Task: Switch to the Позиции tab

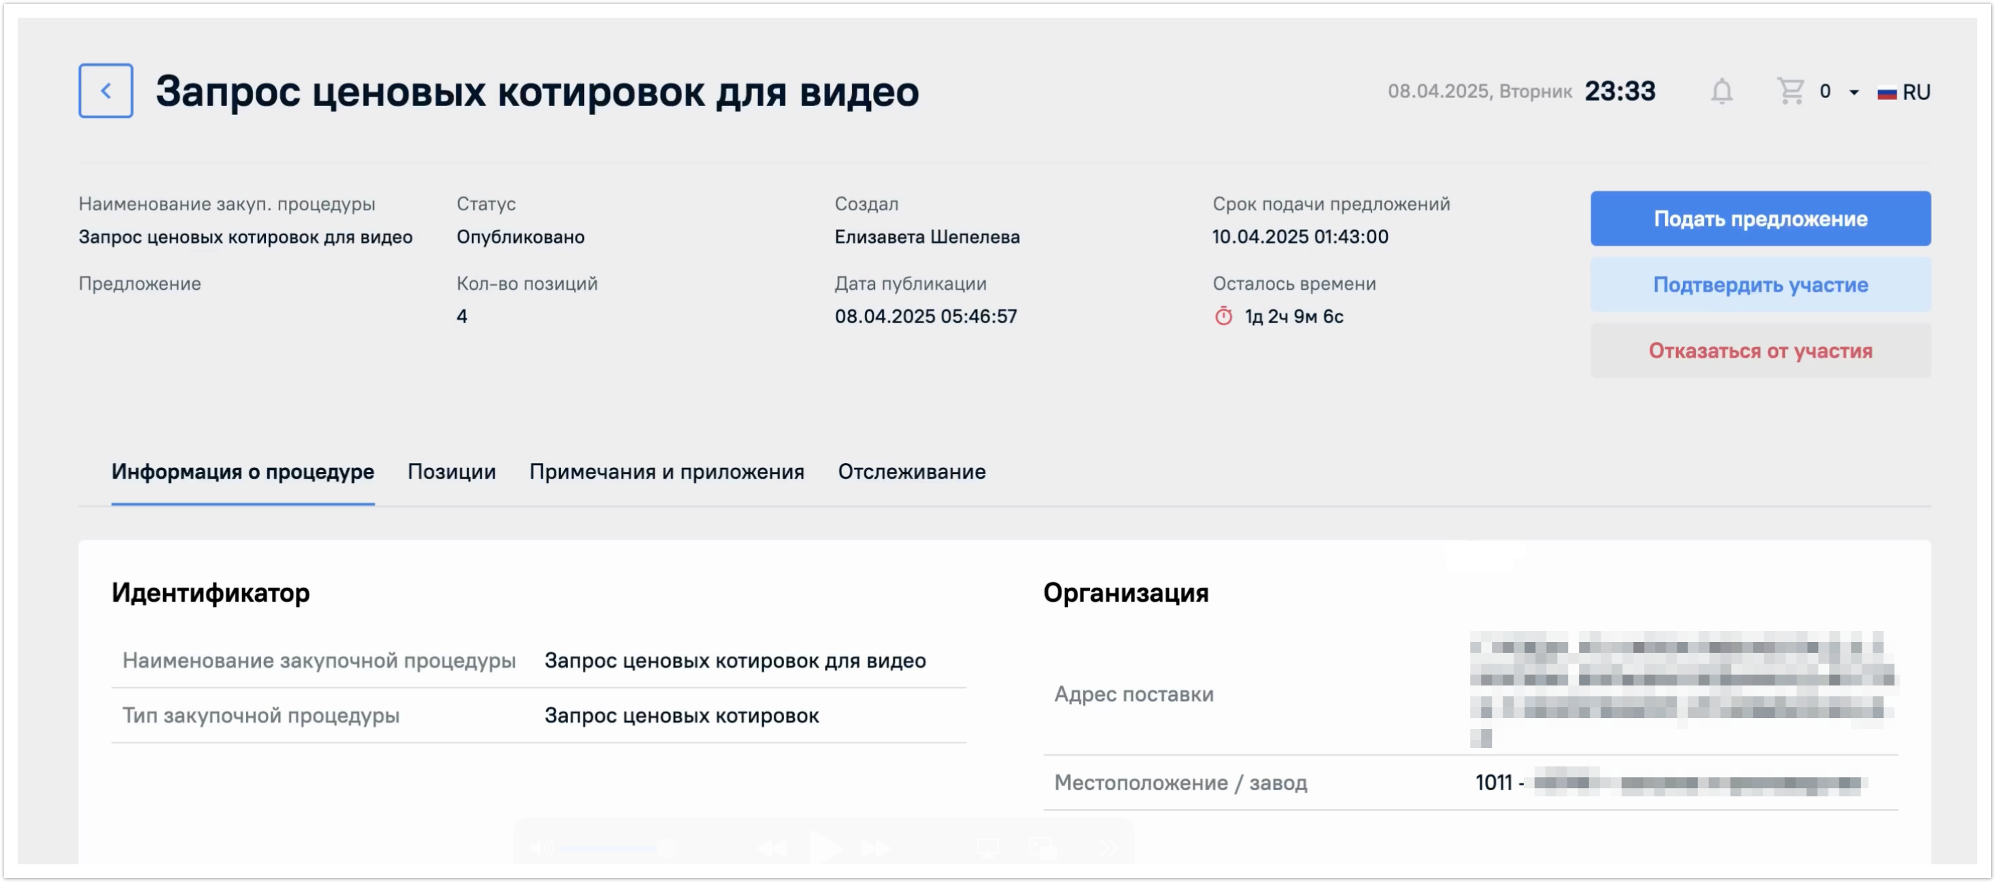Action: click(451, 471)
